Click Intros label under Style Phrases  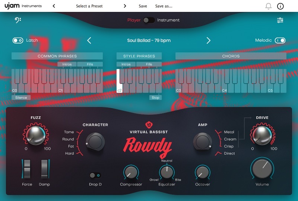[x=126, y=64]
